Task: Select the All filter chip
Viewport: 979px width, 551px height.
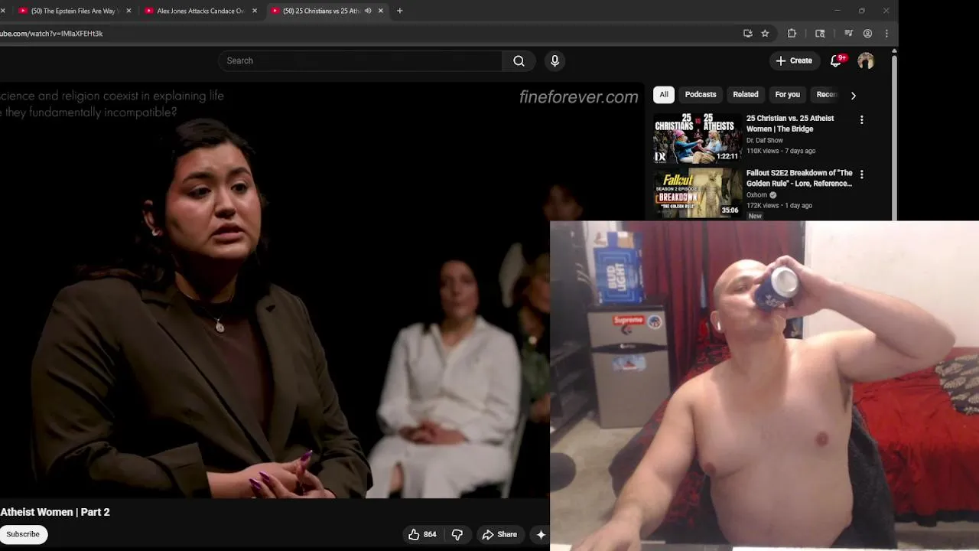Action: click(664, 95)
